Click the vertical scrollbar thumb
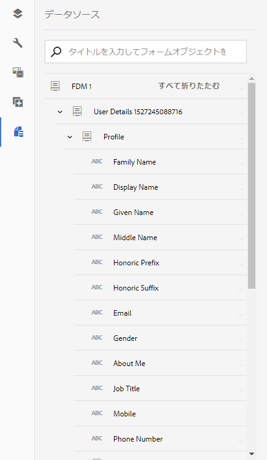Image resolution: width=267 pixels, height=460 pixels. (252, 185)
